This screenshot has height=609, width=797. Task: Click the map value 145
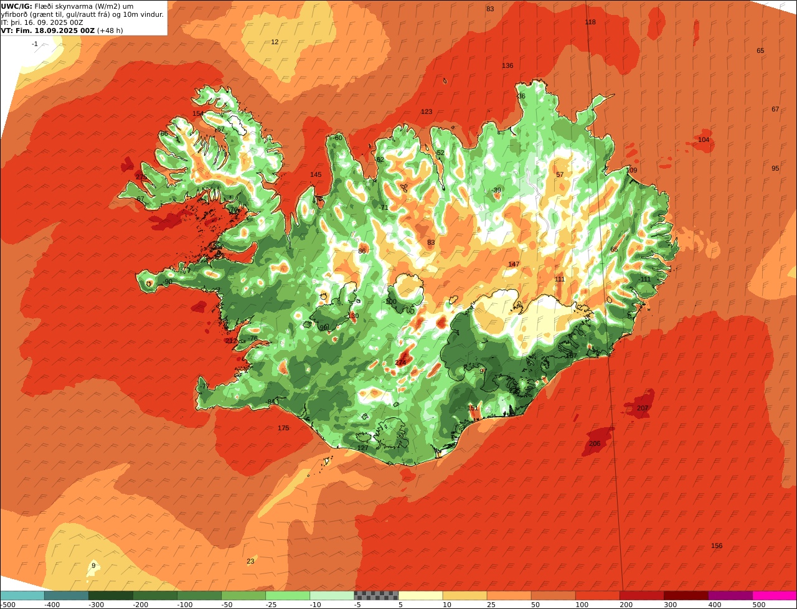(316, 175)
